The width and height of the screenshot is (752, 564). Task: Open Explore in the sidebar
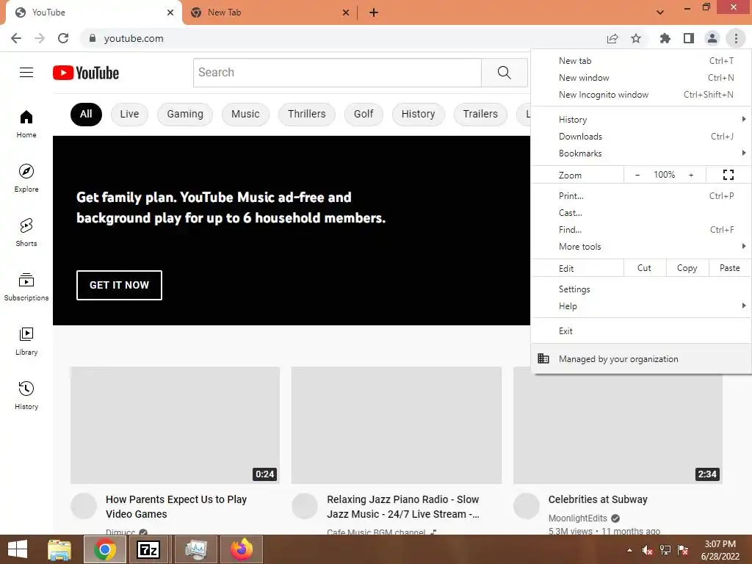(26, 178)
